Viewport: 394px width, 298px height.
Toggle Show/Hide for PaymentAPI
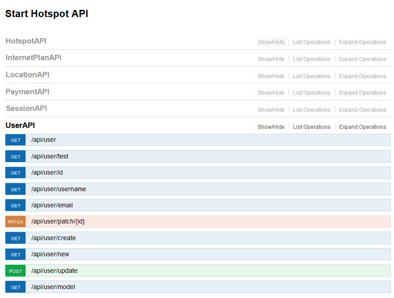[x=271, y=93]
